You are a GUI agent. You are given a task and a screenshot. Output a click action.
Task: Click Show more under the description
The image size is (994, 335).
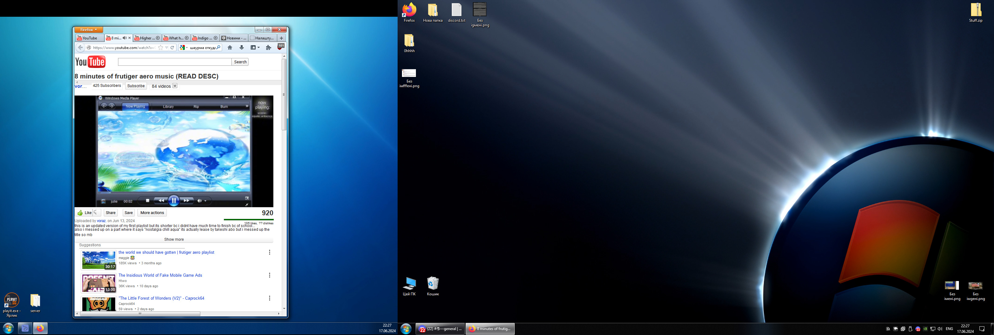174,239
